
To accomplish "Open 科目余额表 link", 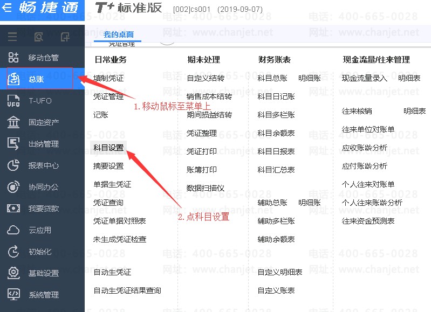I will click(276, 133).
